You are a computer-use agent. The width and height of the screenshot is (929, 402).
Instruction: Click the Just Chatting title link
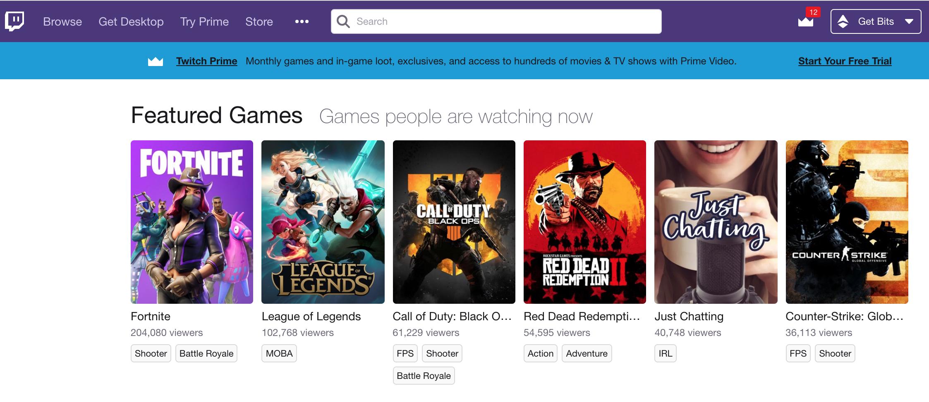tap(689, 317)
